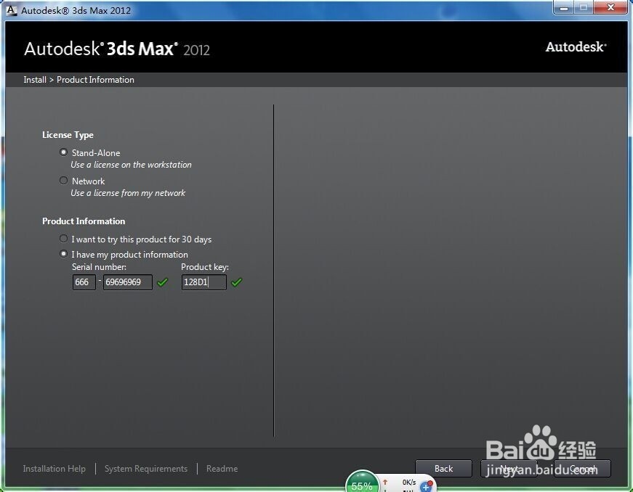Select 'I have my product information'
Image resolution: width=633 pixels, height=492 pixels.
(63, 254)
